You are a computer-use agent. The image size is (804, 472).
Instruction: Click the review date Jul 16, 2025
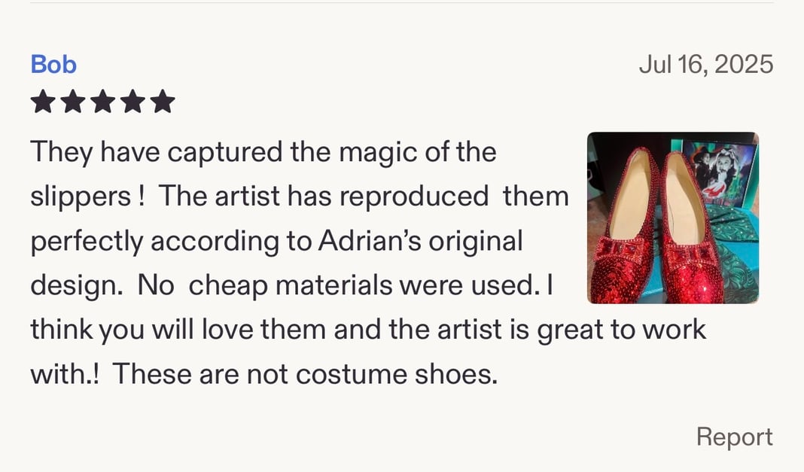(x=705, y=65)
